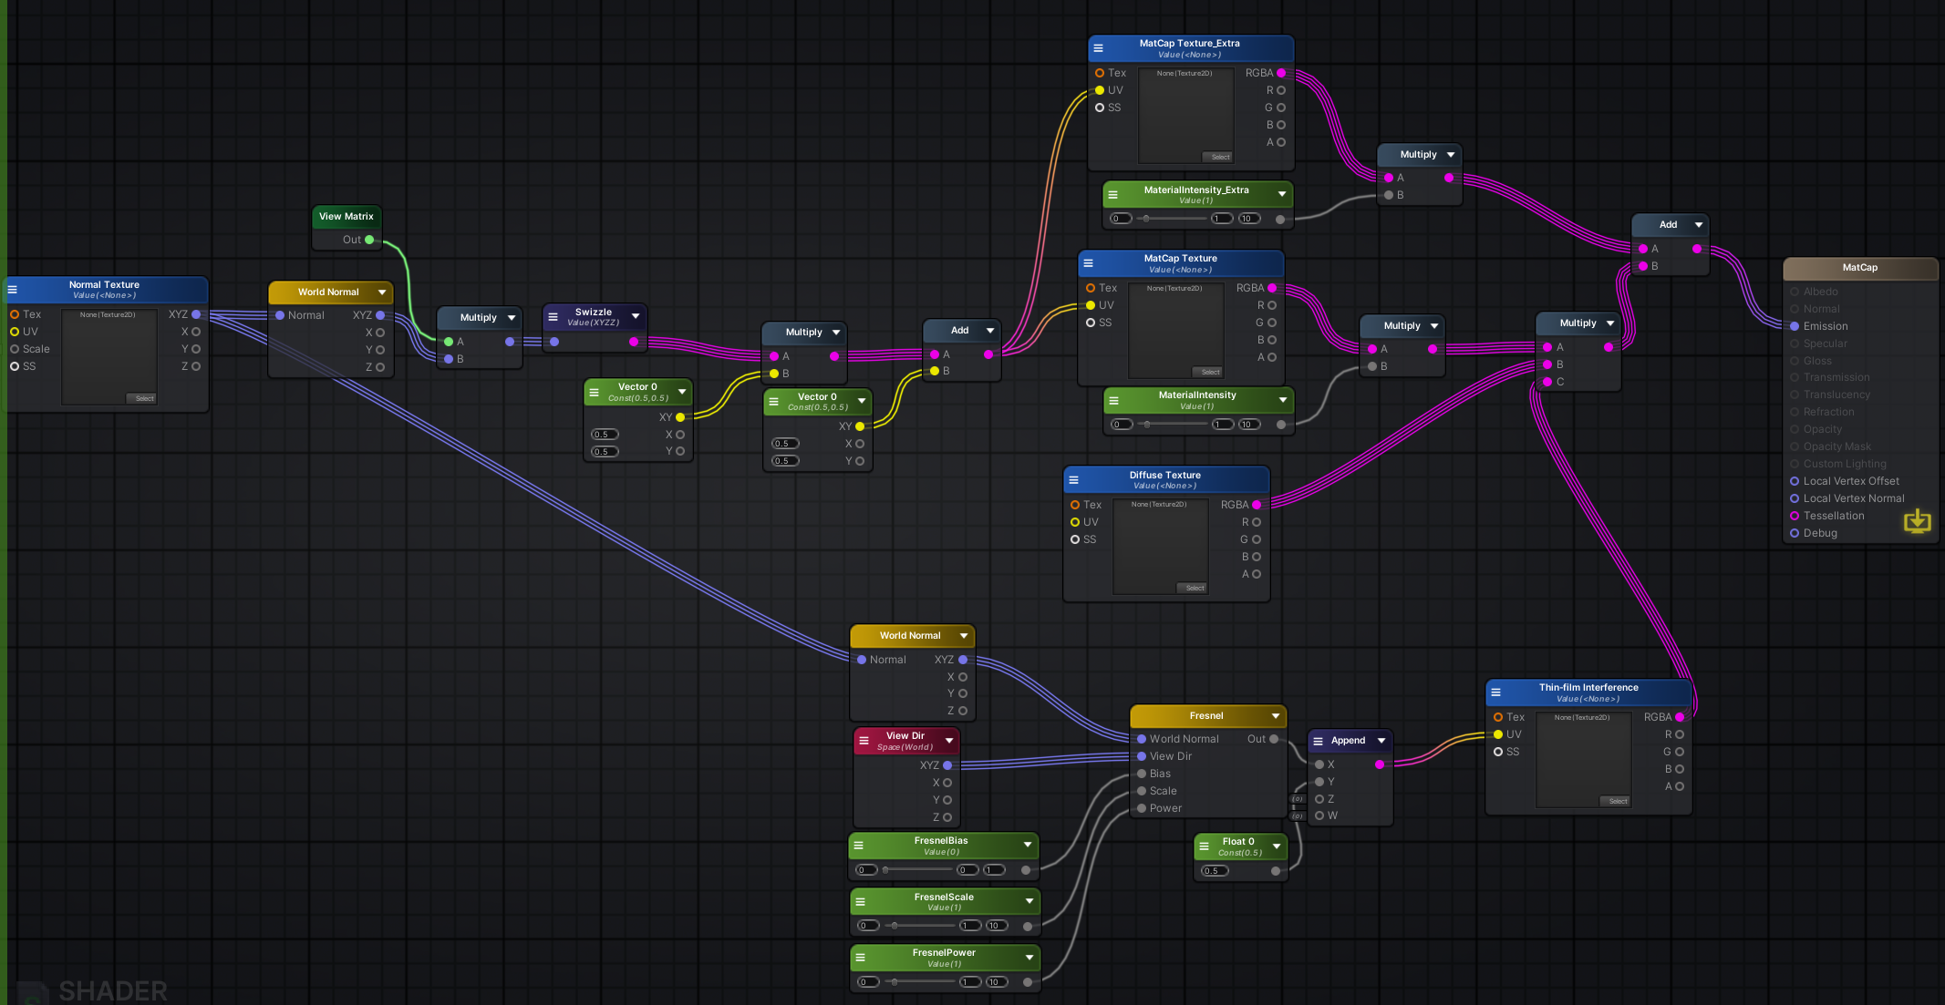Click the Emission input port on the MatCap node
The image size is (1945, 1005).
click(1795, 326)
